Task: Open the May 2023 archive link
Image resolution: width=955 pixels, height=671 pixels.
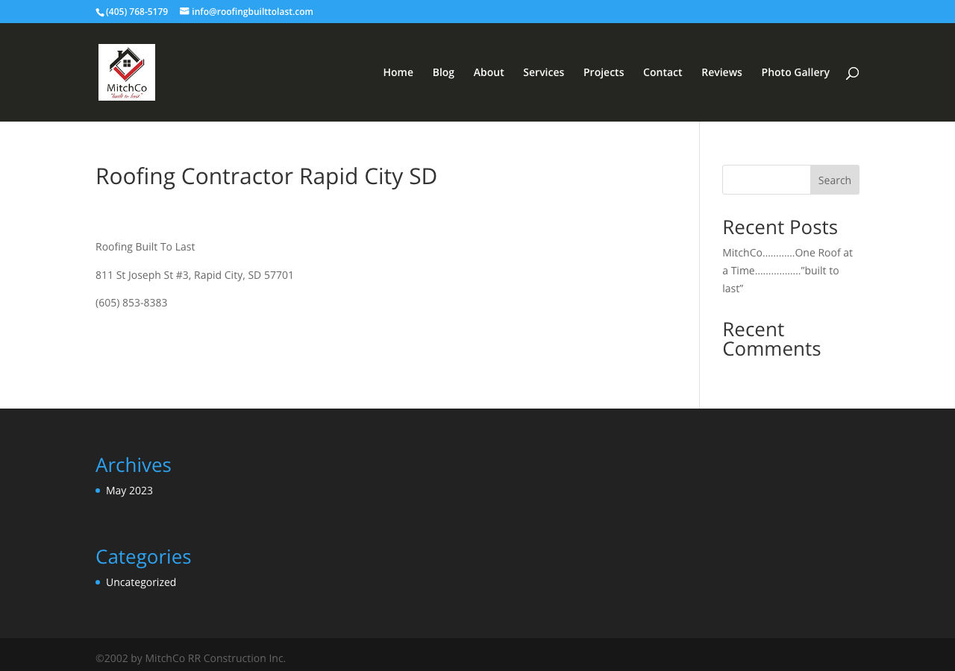Action: coord(129,491)
